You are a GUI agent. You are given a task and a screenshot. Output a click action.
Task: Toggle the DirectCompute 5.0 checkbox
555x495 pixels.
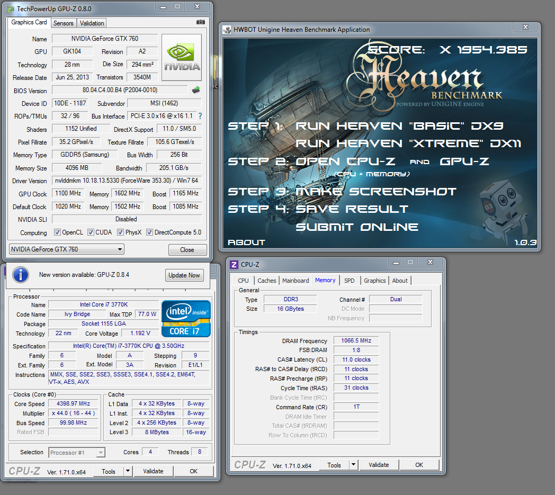(x=150, y=232)
